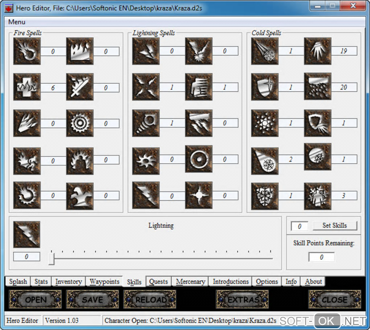Select the Frozen Orb skill icon
370x330 pixels.
point(318,157)
